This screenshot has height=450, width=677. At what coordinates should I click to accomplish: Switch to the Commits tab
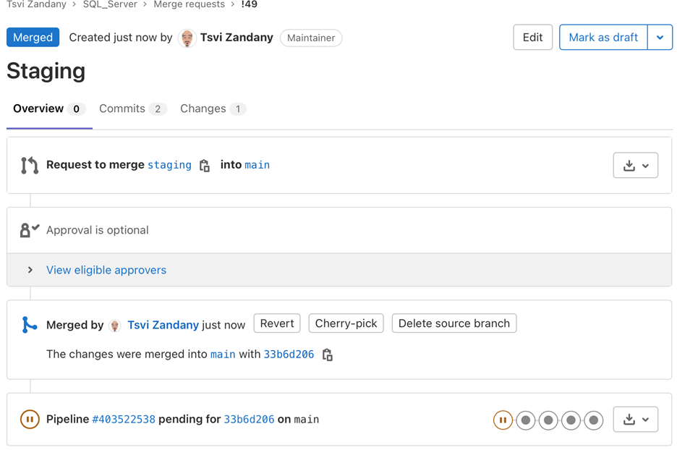(132, 109)
